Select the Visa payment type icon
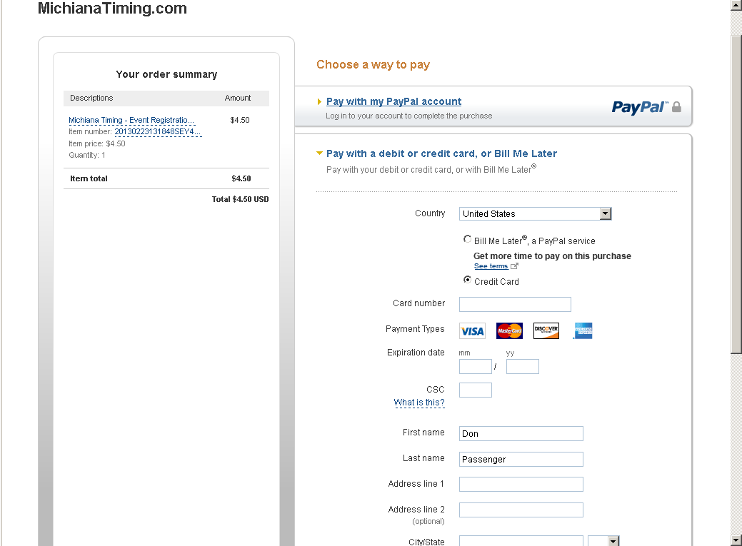 (x=471, y=330)
